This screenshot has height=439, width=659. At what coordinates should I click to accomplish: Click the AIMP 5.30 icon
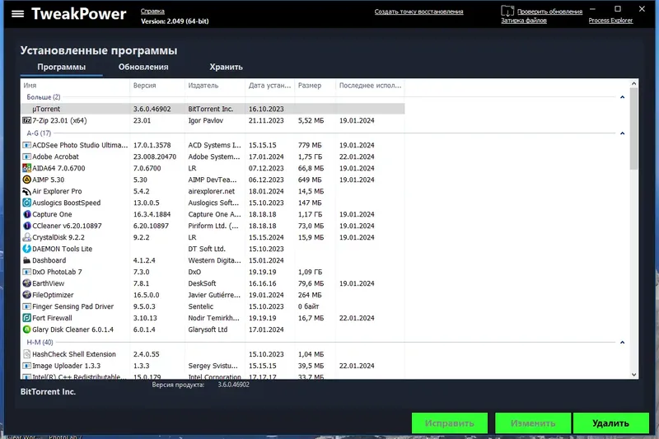[26, 180]
